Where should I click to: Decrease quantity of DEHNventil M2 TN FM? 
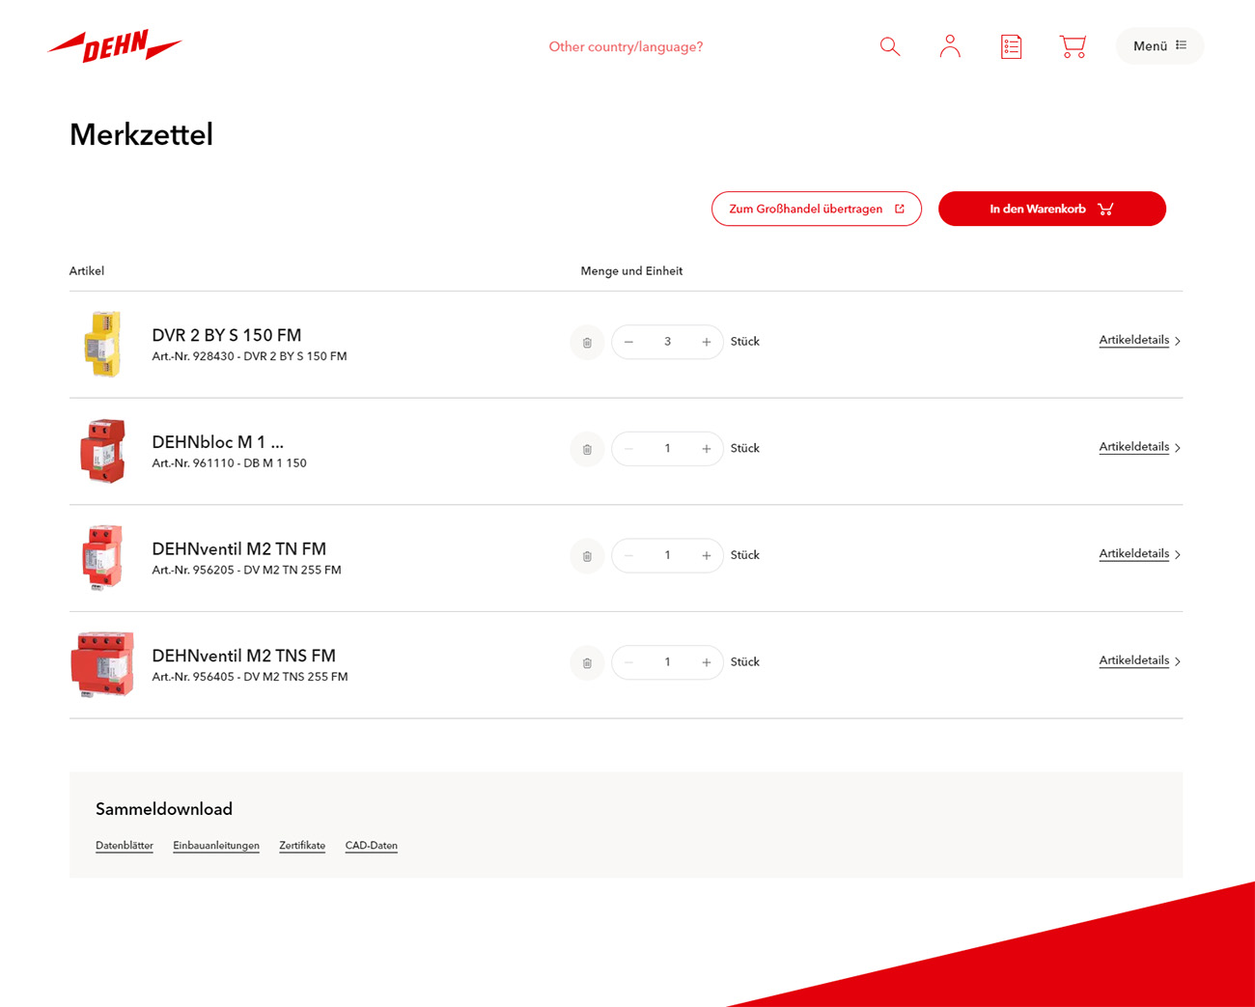629,555
